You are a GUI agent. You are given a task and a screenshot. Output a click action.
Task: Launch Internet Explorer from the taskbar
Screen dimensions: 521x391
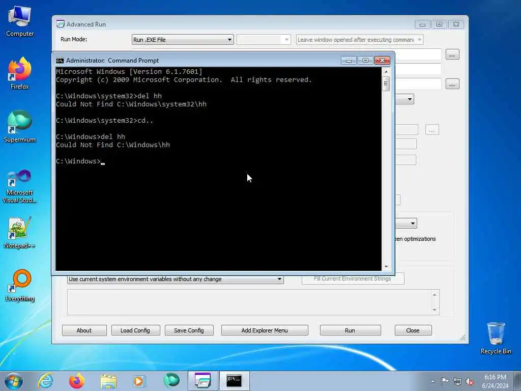pos(45,381)
